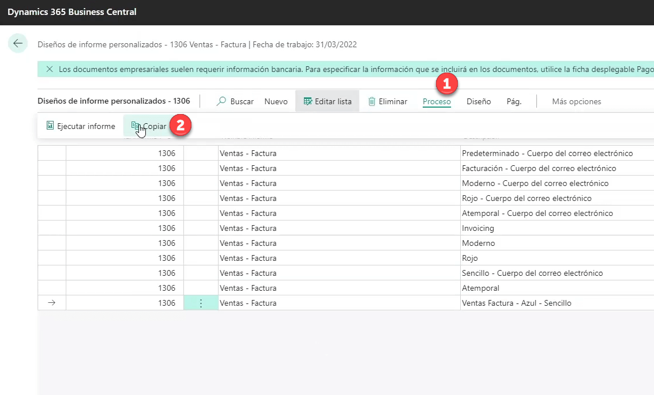This screenshot has width=654, height=395.
Task: Click the Nuevo button
Action: 276,101
